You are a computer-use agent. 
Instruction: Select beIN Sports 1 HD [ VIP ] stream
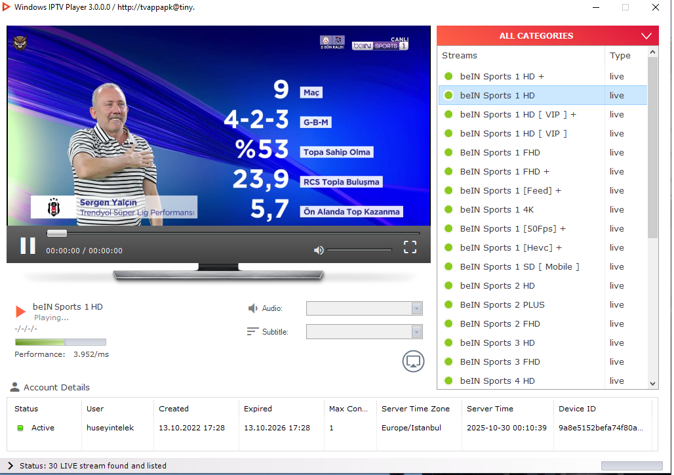coord(513,134)
